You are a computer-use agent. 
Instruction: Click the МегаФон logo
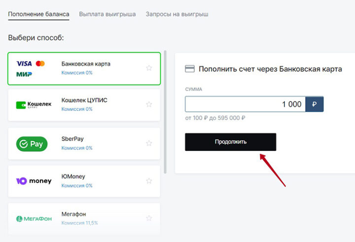[x=34, y=218]
